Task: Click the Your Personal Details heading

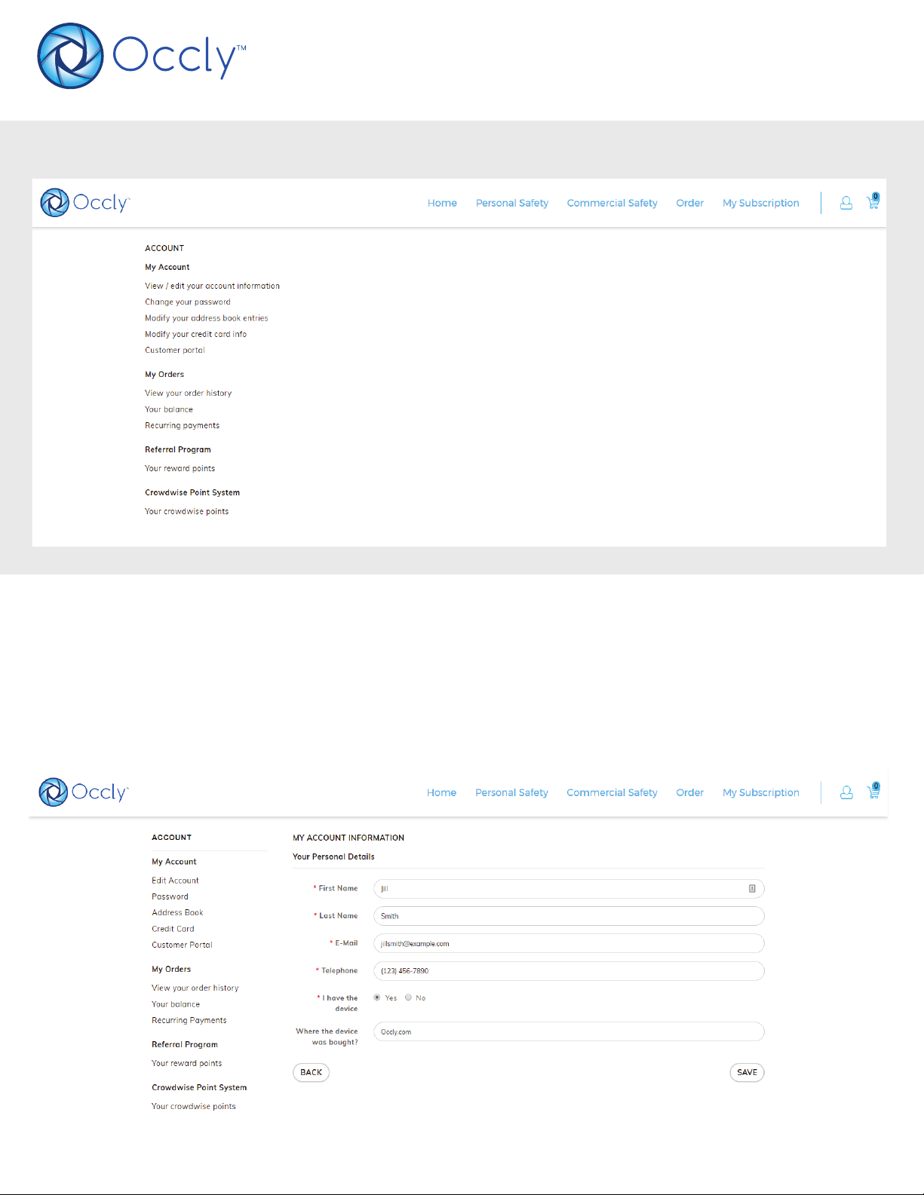Action: (333, 856)
